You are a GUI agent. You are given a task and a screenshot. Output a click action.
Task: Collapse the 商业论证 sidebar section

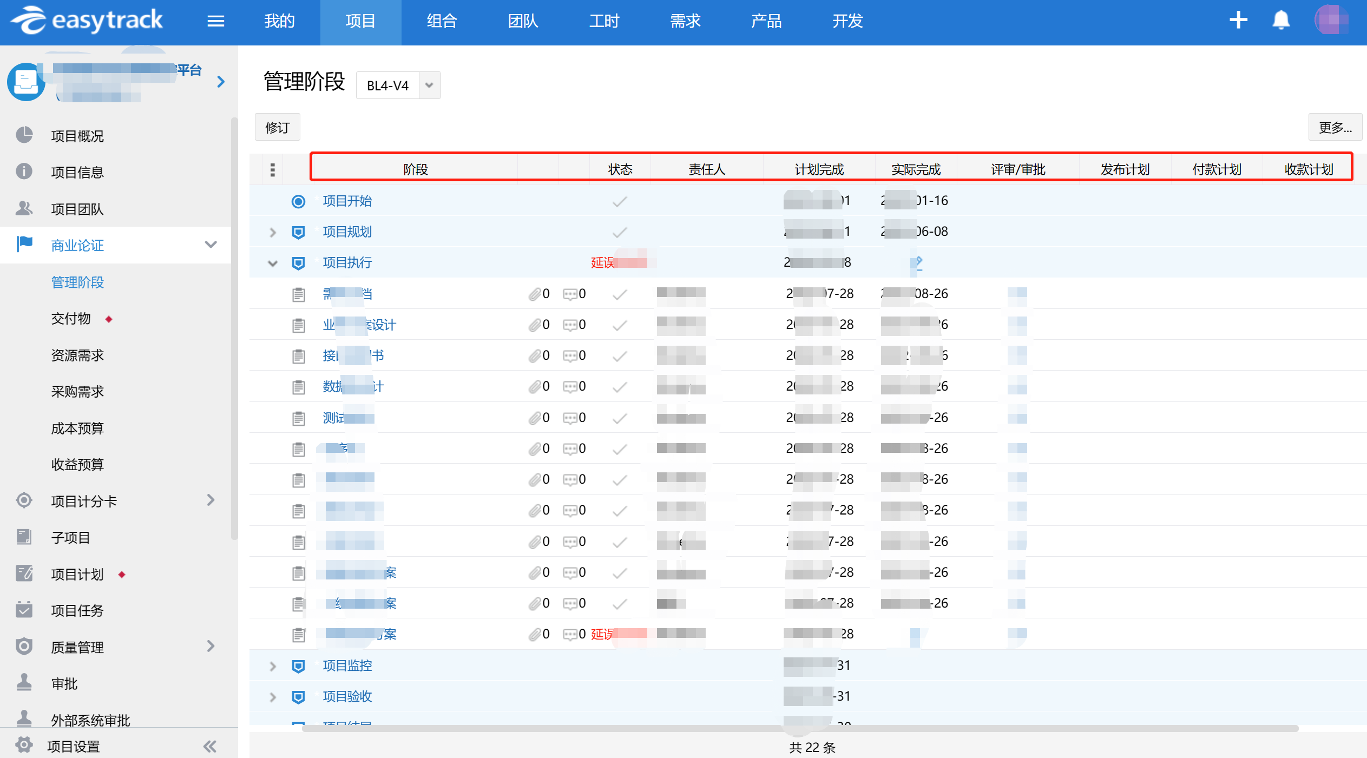point(211,245)
